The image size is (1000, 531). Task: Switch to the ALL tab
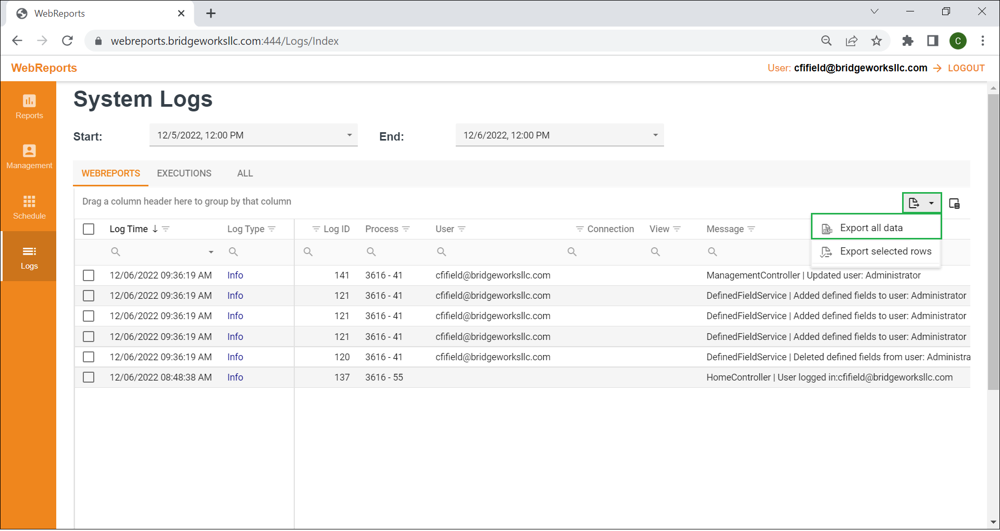(x=244, y=173)
